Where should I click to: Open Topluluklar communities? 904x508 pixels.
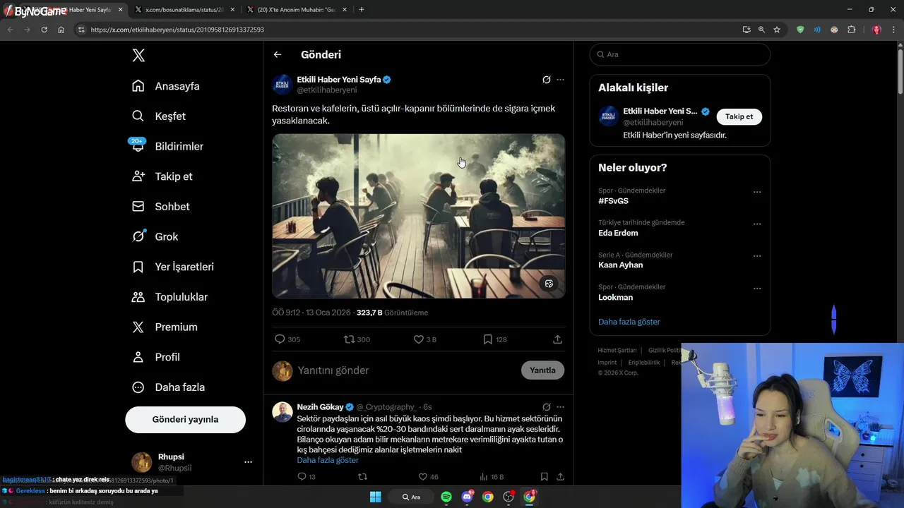[169, 297]
